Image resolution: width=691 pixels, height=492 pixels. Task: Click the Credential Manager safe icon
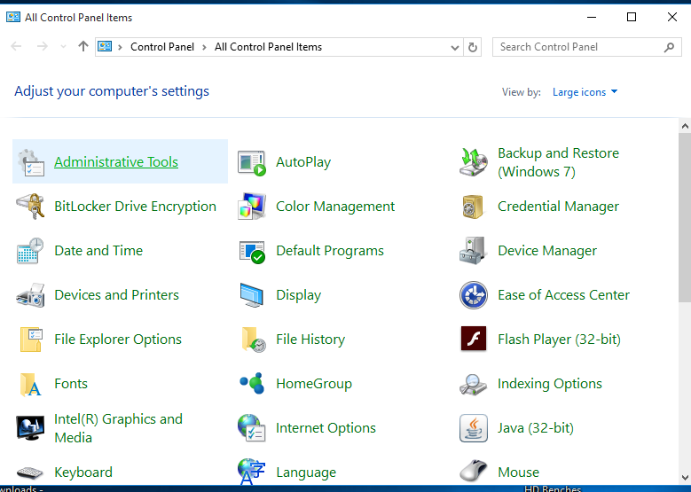pos(473,207)
